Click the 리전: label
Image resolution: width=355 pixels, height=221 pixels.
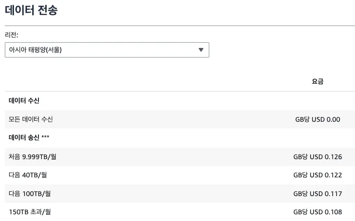12,35
